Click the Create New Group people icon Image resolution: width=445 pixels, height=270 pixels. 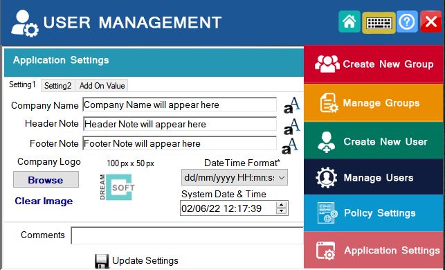(327, 64)
